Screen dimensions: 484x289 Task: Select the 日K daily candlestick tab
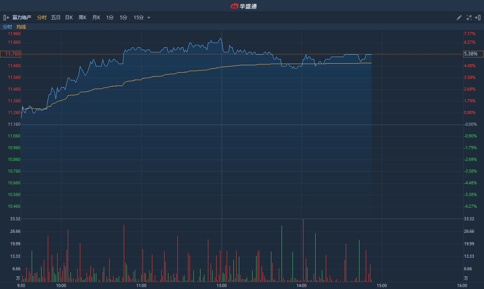click(69, 18)
